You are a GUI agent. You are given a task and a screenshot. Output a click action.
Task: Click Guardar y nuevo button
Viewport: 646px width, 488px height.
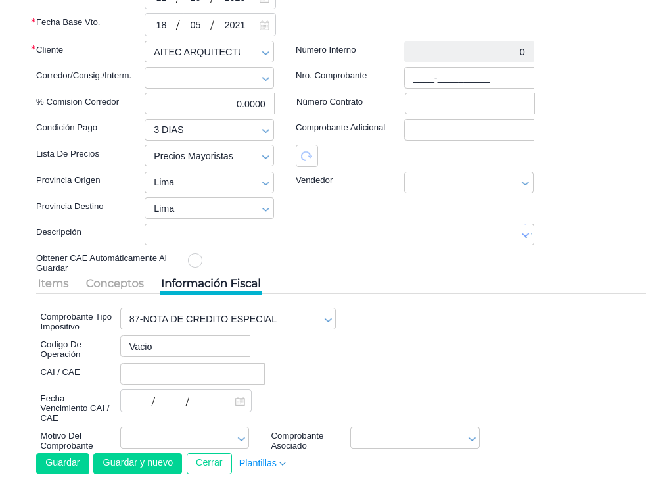click(x=137, y=463)
